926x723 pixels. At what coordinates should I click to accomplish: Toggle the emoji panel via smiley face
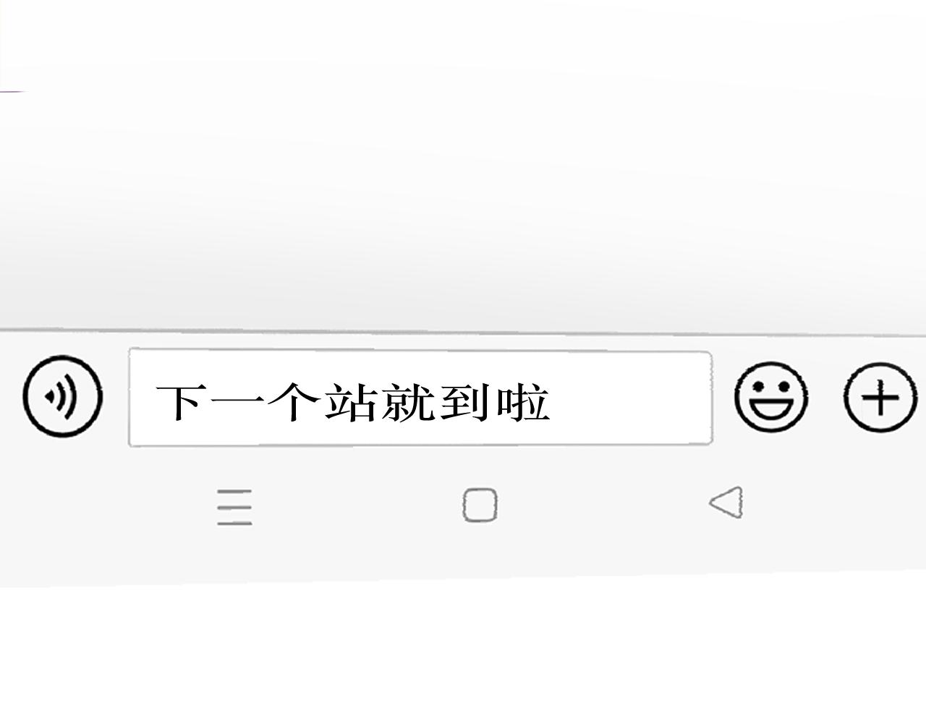pyautogui.click(x=771, y=397)
